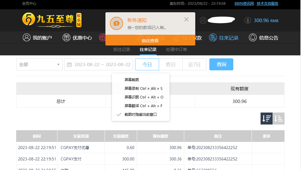Click the 备注 column header
Screen dimensions: 301x170
[x=218, y=136]
